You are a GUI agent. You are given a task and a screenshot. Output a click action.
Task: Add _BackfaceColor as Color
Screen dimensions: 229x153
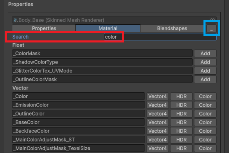click(205, 131)
